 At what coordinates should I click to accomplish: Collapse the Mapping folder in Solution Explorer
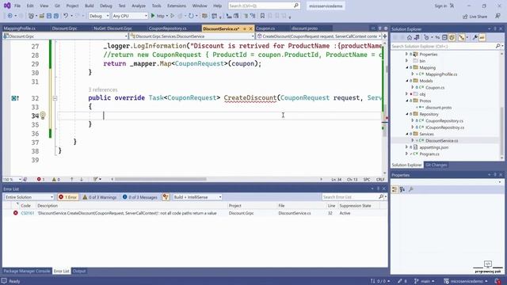pyautogui.click(x=407, y=67)
